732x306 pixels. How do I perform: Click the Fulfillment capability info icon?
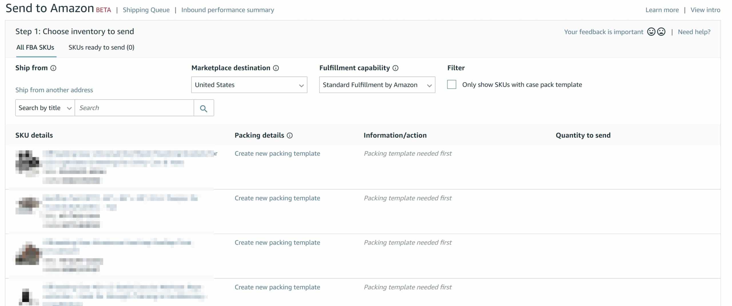click(395, 68)
